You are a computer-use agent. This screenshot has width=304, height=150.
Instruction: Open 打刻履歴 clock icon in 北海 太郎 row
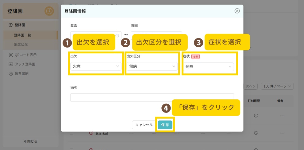256,133
